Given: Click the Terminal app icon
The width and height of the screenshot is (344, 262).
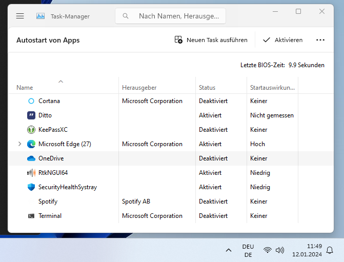Looking at the screenshot, I should (31, 216).
